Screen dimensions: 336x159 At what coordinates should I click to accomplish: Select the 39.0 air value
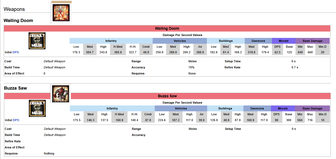(202, 120)
